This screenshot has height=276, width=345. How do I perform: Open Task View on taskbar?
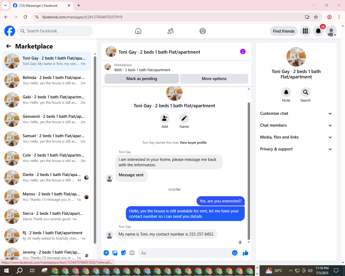pos(32,271)
